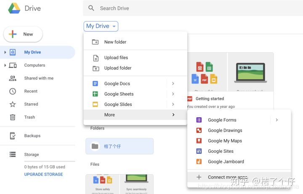Open the Trash bin icon in sidebar
The image size is (303, 194).
[x=13, y=117]
